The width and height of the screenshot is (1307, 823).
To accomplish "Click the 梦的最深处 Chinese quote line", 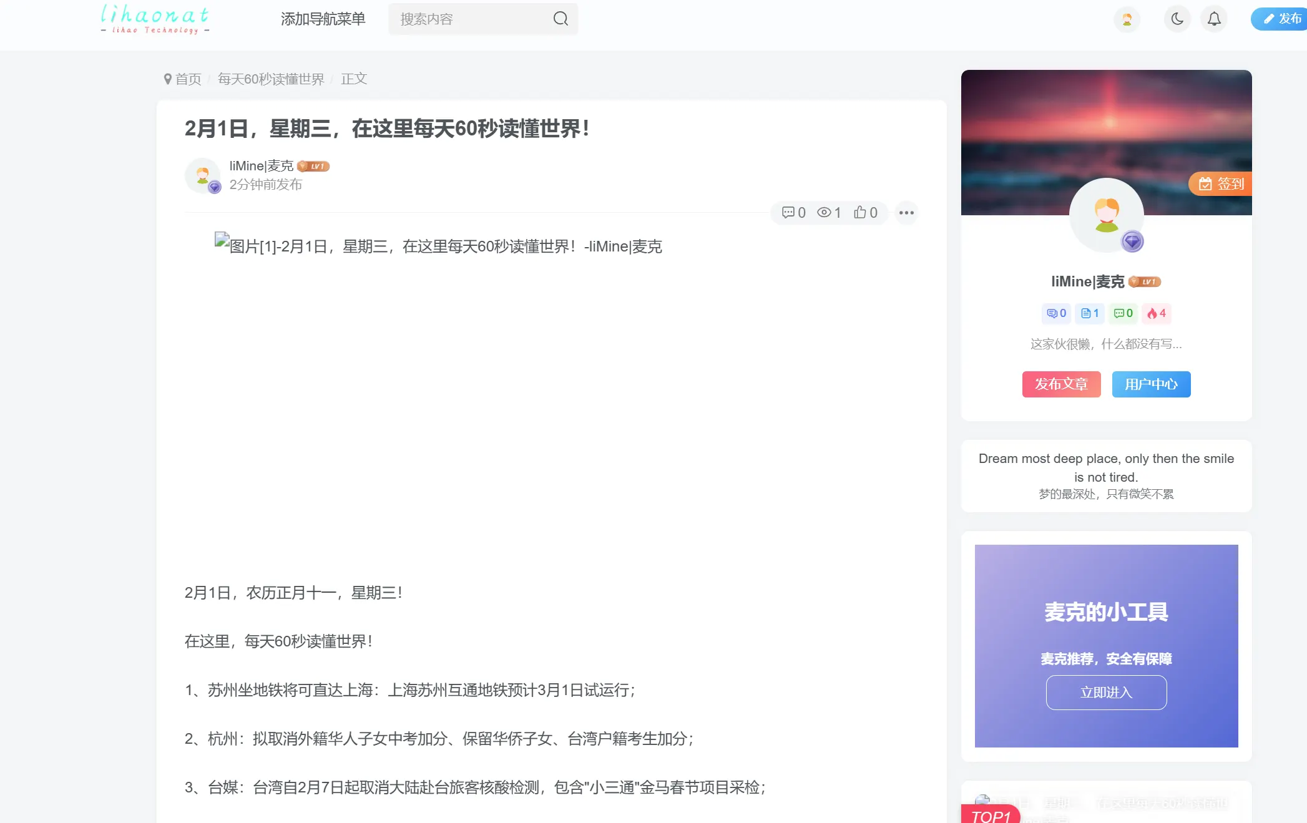I will 1106,494.
